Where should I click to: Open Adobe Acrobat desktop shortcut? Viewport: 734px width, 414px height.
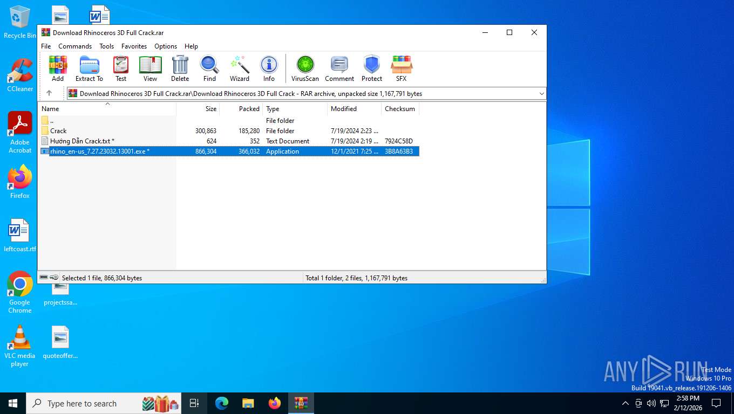[x=20, y=133]
